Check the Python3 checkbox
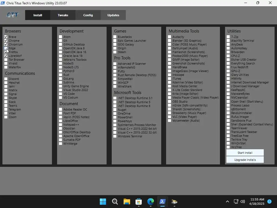The width and height of the screenshot is (277, 208). (60, 71)
